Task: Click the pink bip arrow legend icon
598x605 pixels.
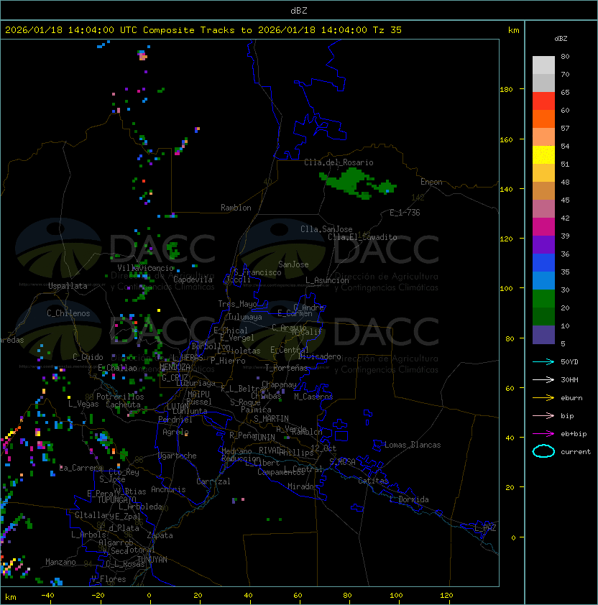Action: click(x=543, y=415)
